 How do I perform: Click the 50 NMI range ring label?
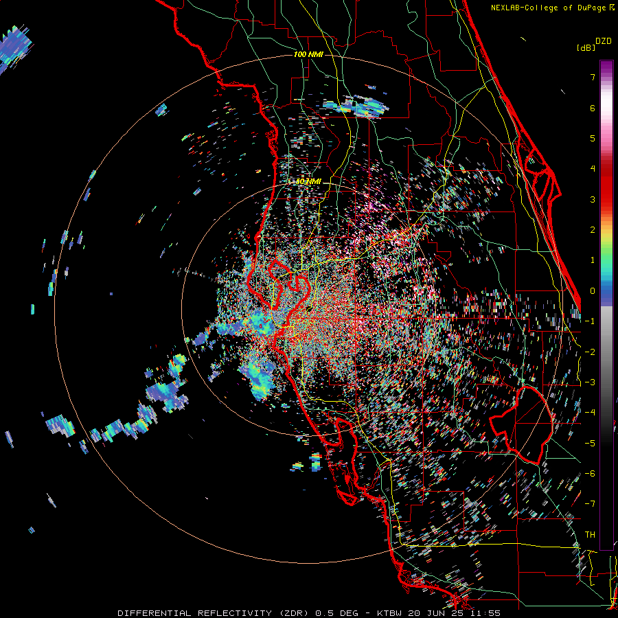pos(308,182)
